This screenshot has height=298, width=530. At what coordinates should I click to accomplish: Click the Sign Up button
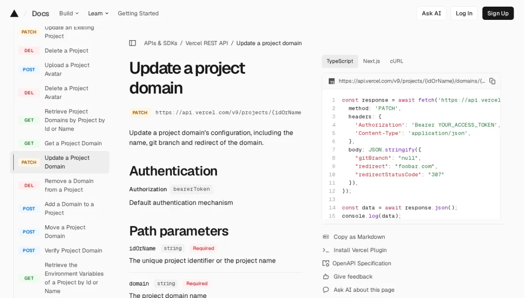pos(498,13)
